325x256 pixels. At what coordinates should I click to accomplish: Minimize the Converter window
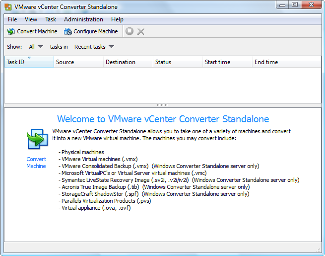(x=282, y=5)
